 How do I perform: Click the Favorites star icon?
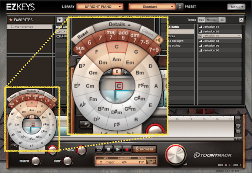(11, 20)
